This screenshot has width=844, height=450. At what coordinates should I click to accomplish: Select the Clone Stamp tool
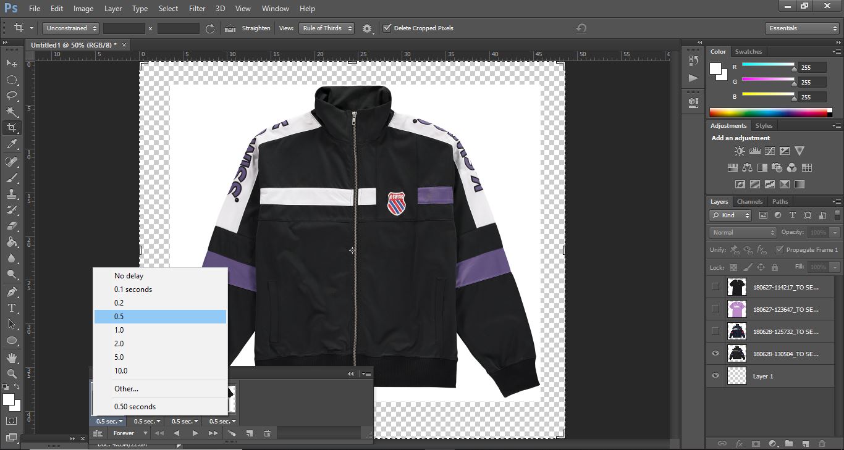tap(11, 194)
